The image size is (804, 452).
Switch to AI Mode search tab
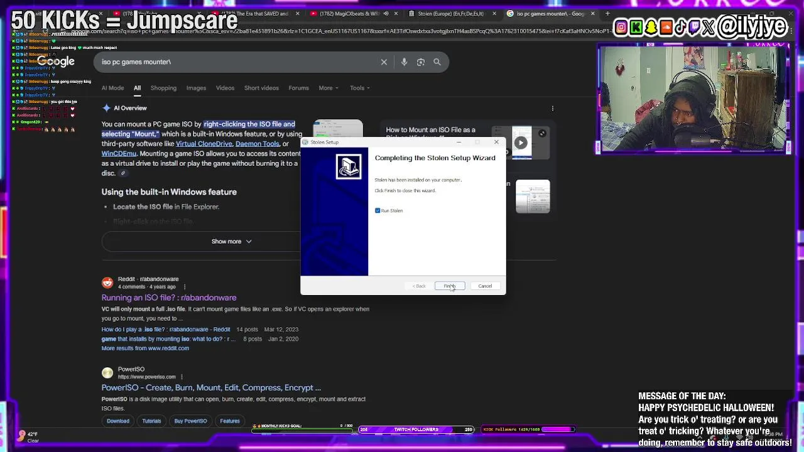[x=113, y=88]
